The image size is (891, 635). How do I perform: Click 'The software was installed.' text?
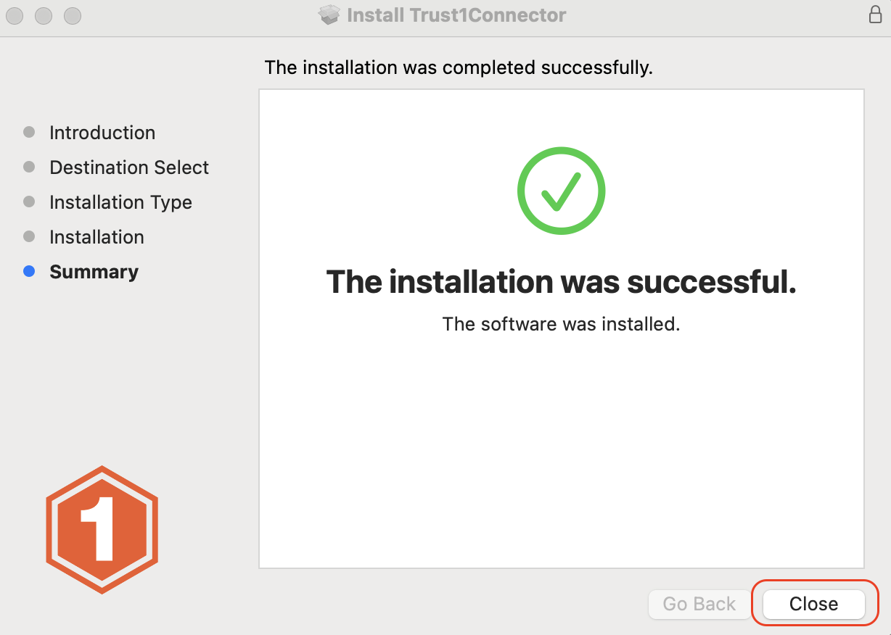561,324
